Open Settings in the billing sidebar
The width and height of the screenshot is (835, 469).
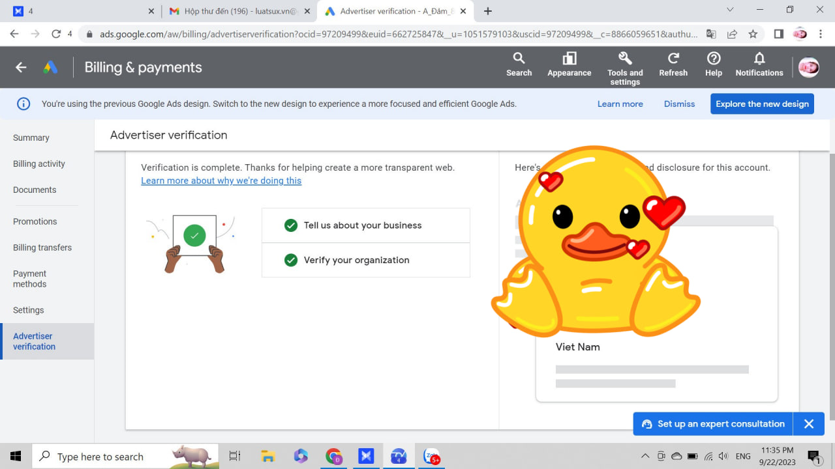(29, 310)
